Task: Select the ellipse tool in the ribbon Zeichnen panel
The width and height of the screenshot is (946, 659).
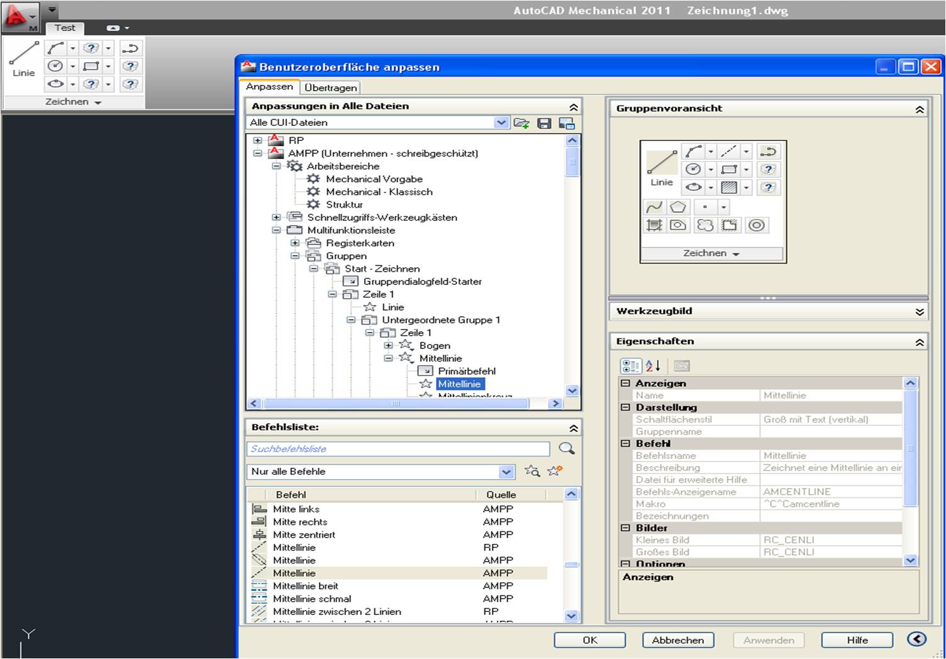Action: 56,84
